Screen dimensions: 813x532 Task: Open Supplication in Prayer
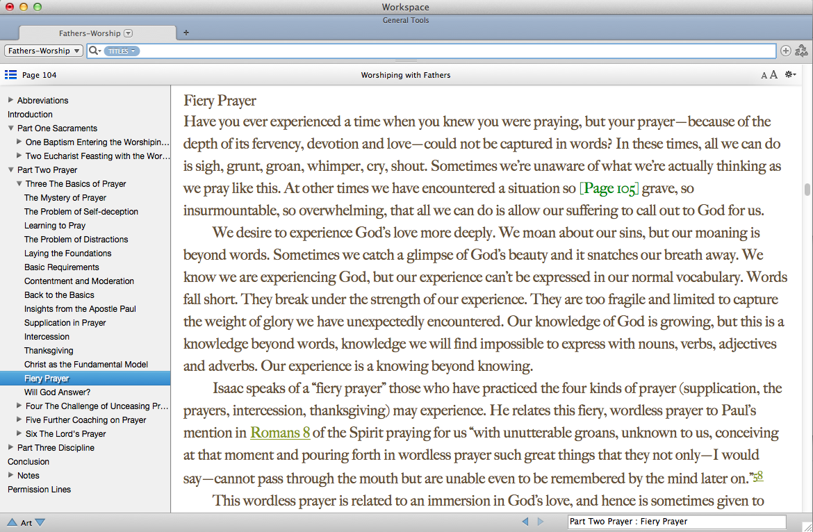(65, 323)
